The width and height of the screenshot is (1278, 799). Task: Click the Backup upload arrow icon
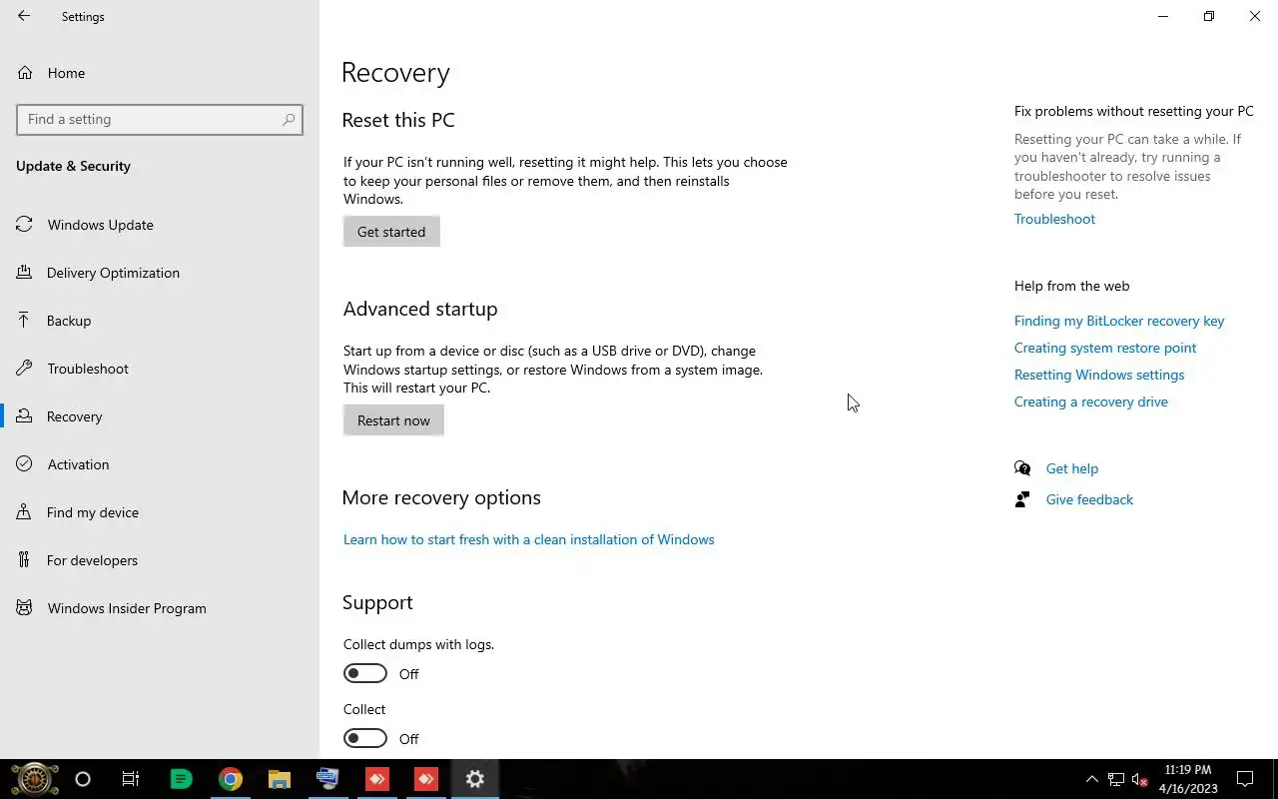(25, 321)
